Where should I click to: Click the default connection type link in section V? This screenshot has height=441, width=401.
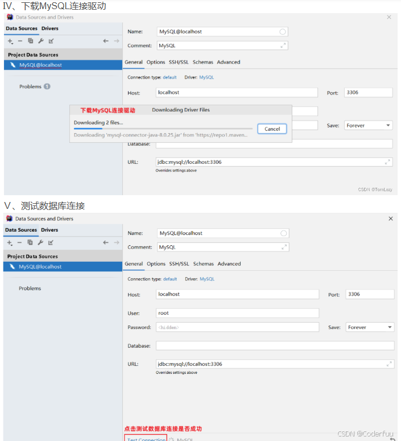(x=170, y=279)
